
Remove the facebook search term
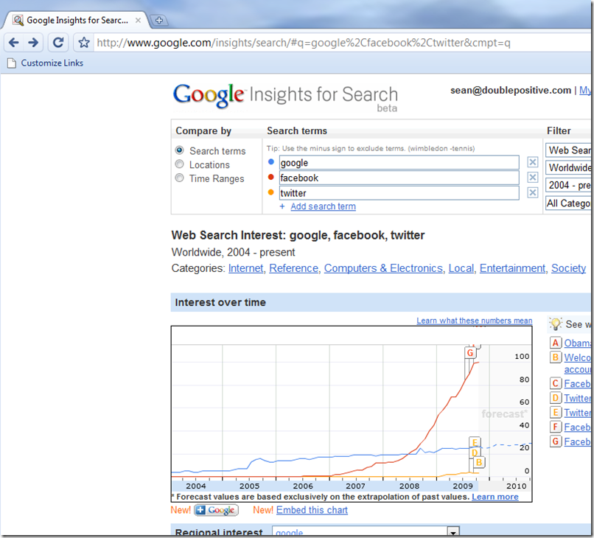[x=532, y=178]
